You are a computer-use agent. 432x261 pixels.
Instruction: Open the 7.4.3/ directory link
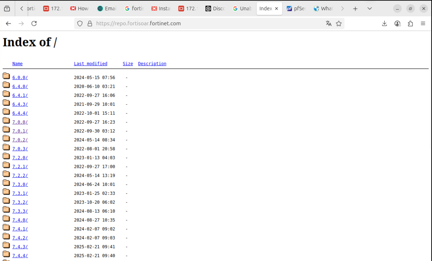click(x=20, y=247)
